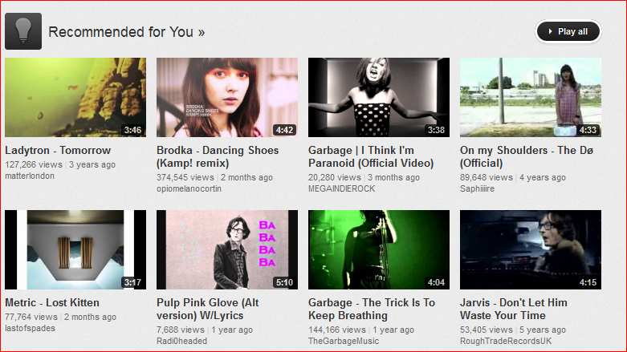This screenshot has height=352, width=627.
Task: Open the Brodka Dancing Shoes thumbnail
Action: point(227,98)
